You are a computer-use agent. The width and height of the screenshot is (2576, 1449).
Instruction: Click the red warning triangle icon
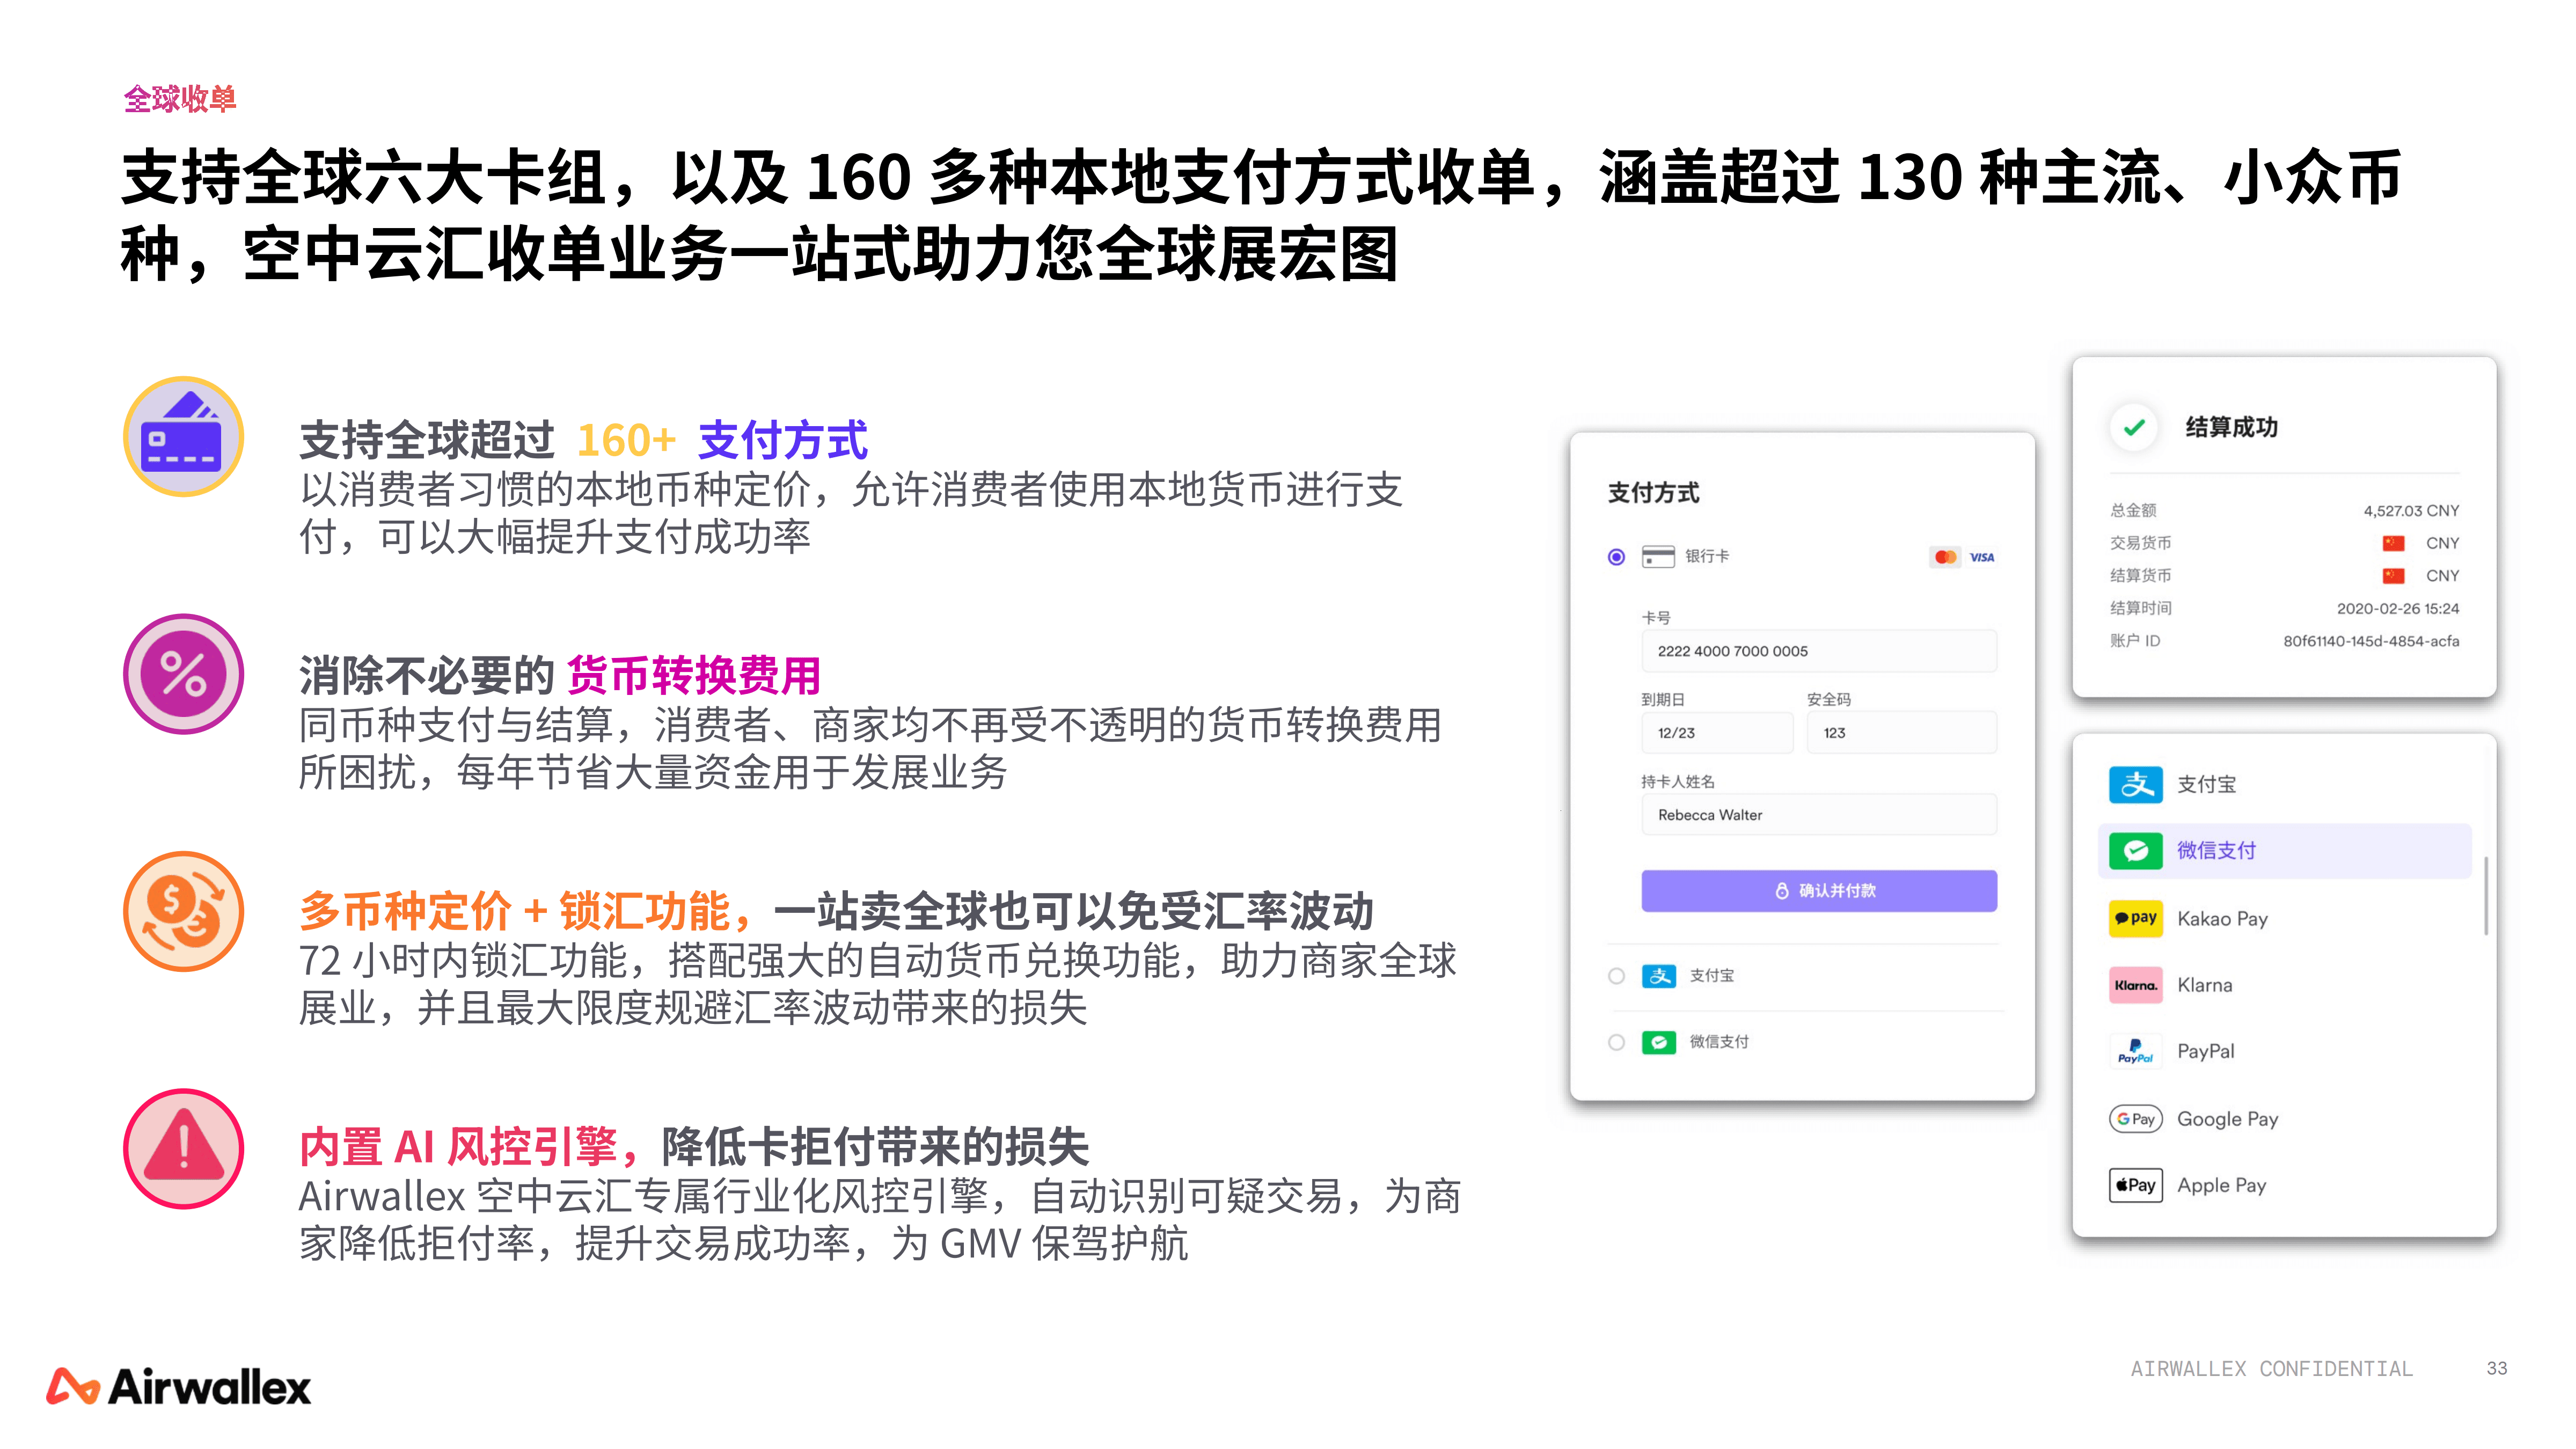(183, 1149)
